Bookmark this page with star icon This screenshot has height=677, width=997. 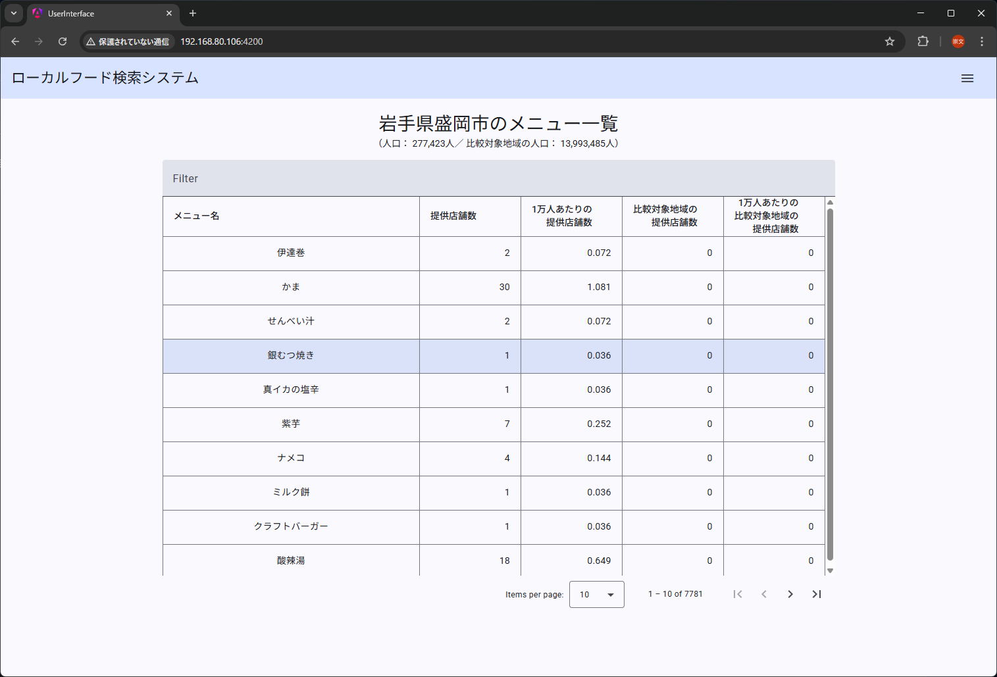[890, 41]
